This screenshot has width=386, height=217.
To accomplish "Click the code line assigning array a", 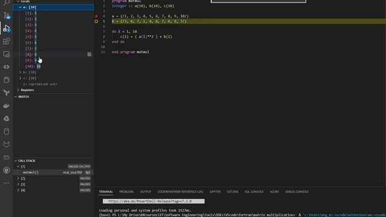I will (x=150, y=16).
